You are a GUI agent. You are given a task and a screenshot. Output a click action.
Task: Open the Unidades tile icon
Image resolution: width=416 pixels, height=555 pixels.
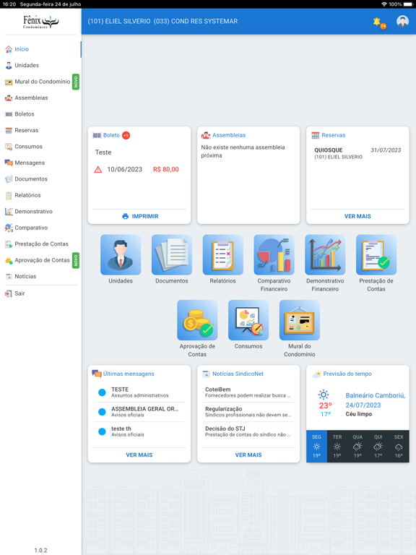click(x=121, y=254)
